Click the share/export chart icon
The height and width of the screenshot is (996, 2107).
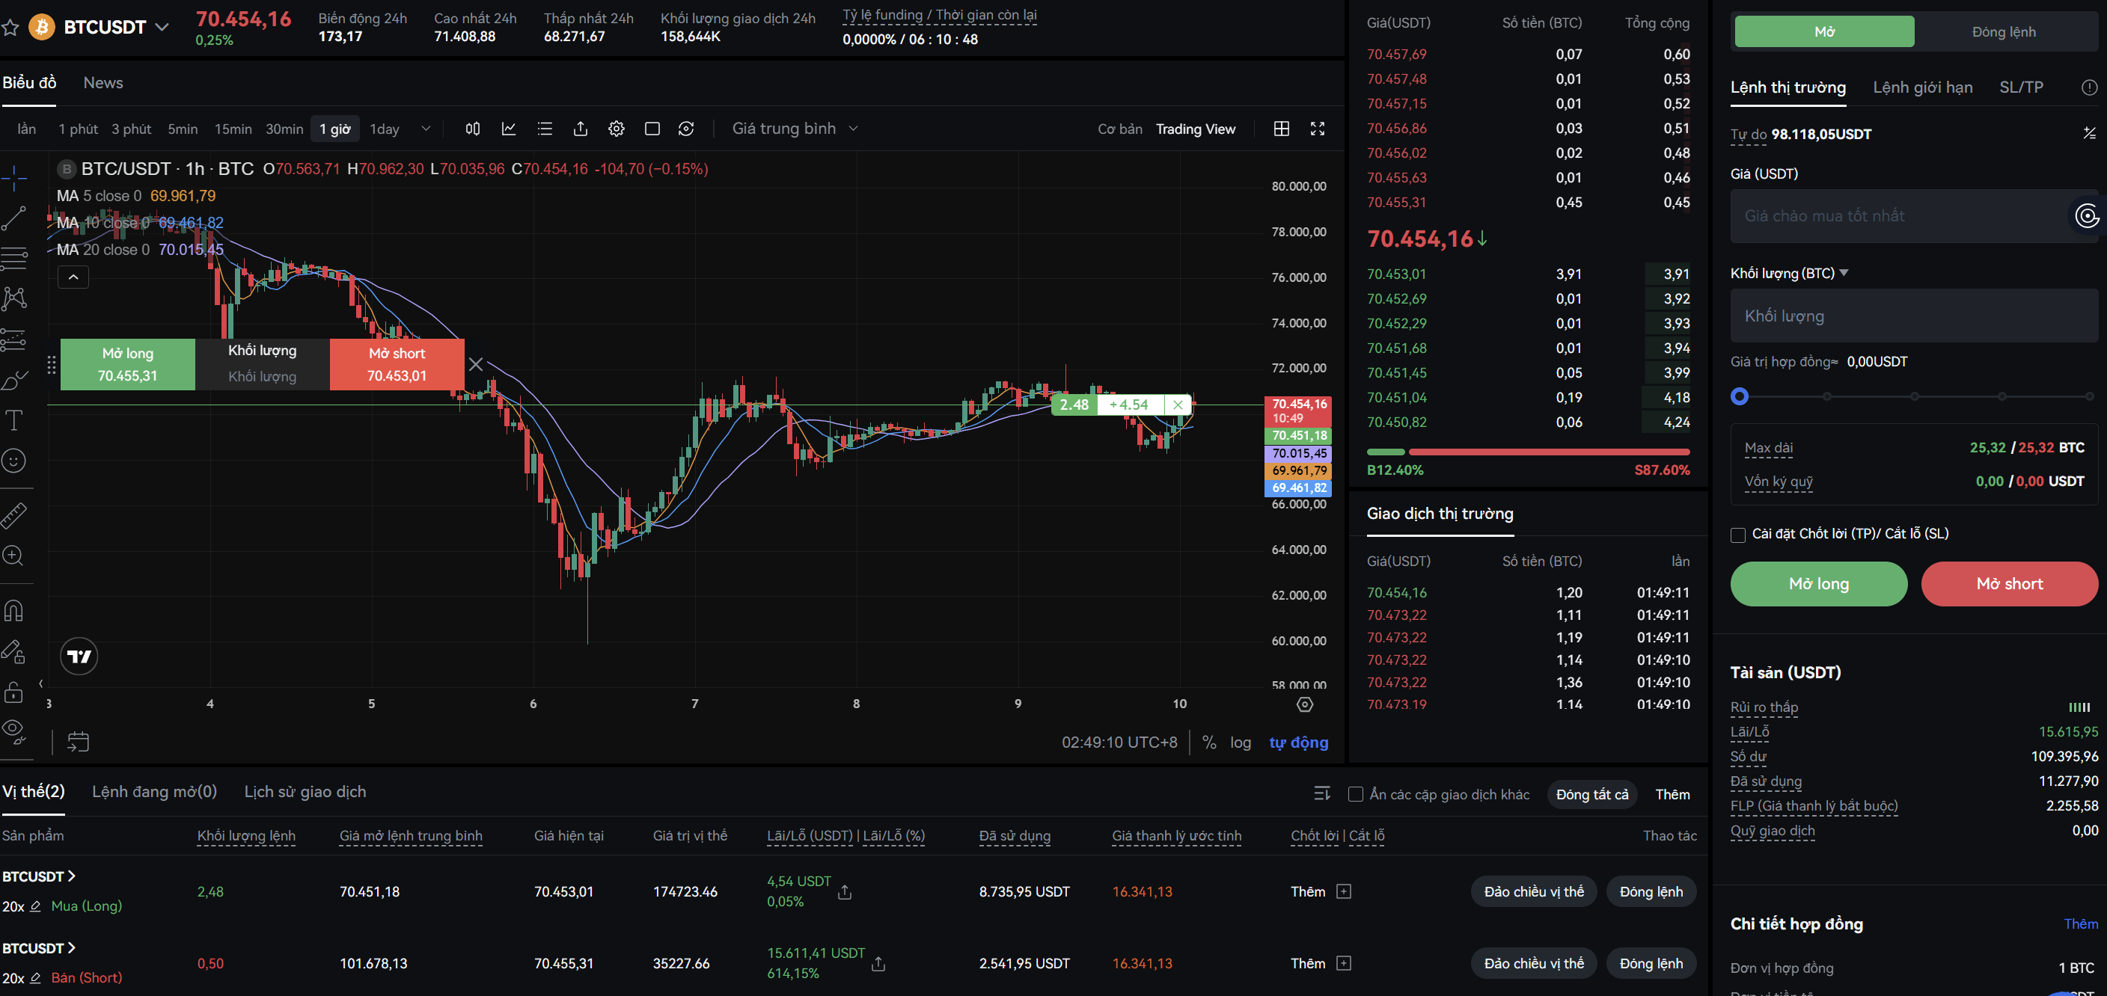click(x=581, y=129)
